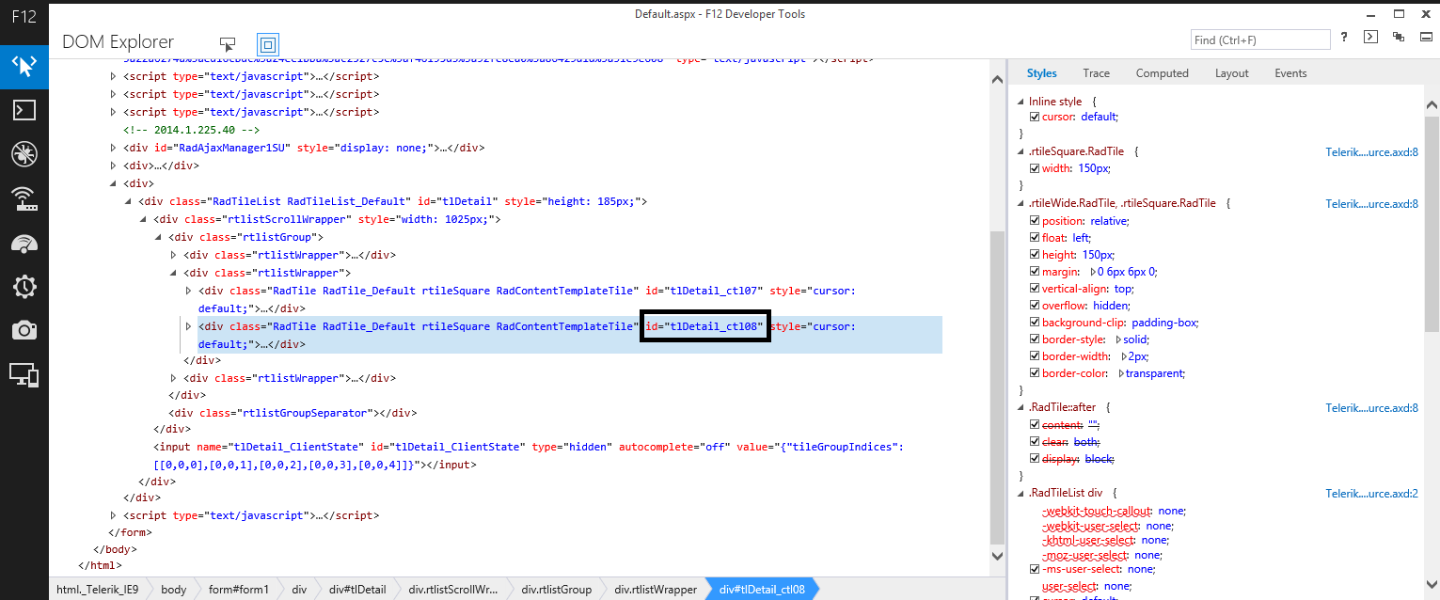The height and width of the screenshot is (600, 1440).
Task: Toggle the -ms-user-select: none checkbox
Action: point(1035,569)
